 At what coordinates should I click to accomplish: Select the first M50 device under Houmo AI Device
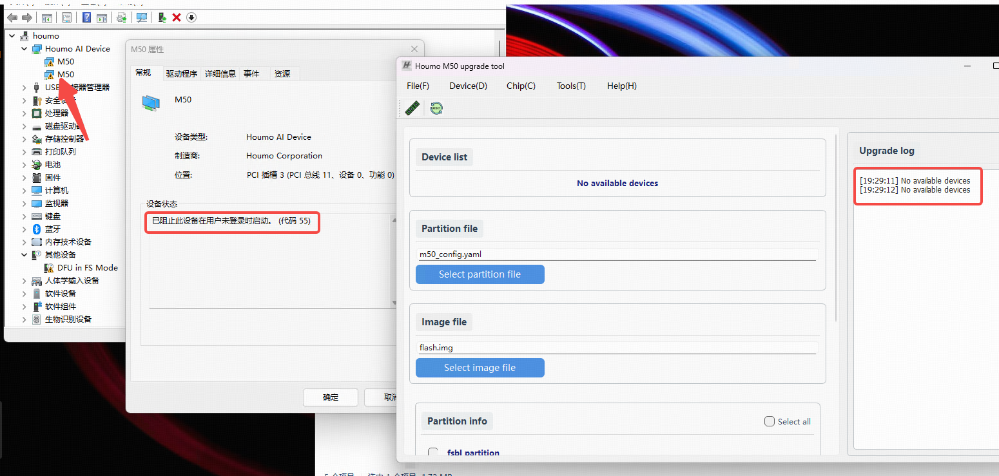(x=66, y=61)
